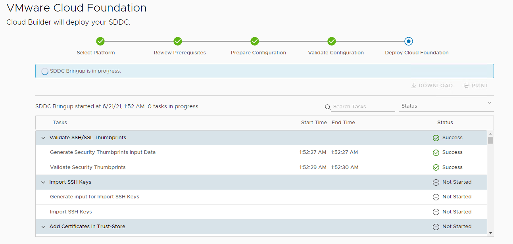This screenshot has width=513, height=244.
Task: Click the task list scrollbar thumb
Action: coord(491,140)
